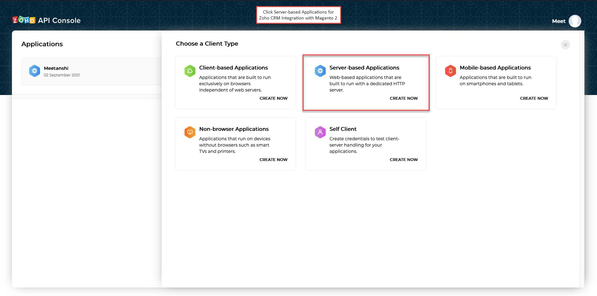This screenshot has width=597, height=296.
Task: Select the green Client-based Applications hexagon icon
Action: pyautogui.click(x=190, y=71)
